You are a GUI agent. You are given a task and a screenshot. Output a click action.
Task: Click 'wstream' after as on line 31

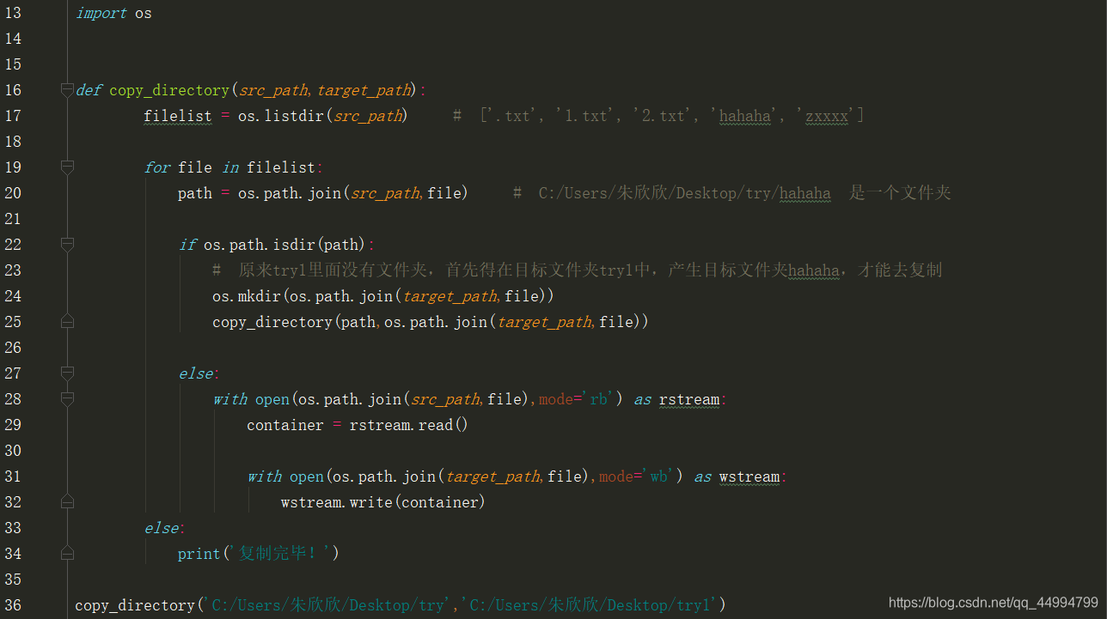[x=749, y=476]
